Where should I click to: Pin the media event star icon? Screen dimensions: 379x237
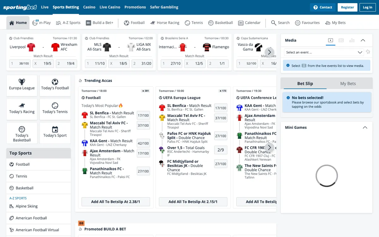pos(368,52)
